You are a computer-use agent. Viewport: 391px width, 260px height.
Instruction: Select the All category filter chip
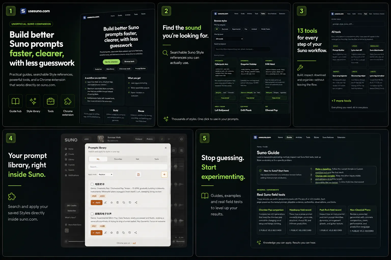pos(217,29)
